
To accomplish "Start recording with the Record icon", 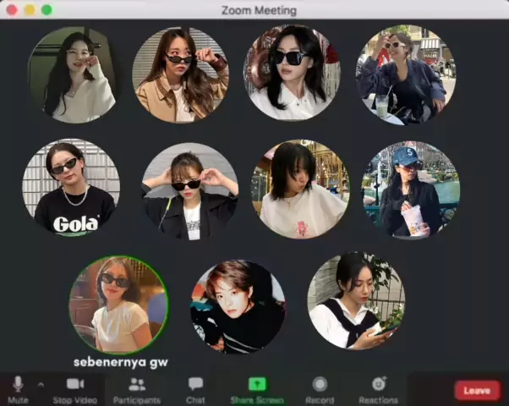I will pos(320,385).
